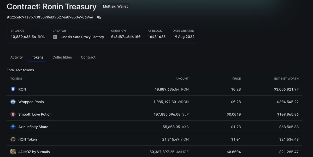Click the rION Token logo icon
313x157 pixels.
click(13, 139)
